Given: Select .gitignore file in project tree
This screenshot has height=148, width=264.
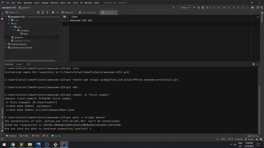Looking at the screenshot, I should click(x=17, y=37).
